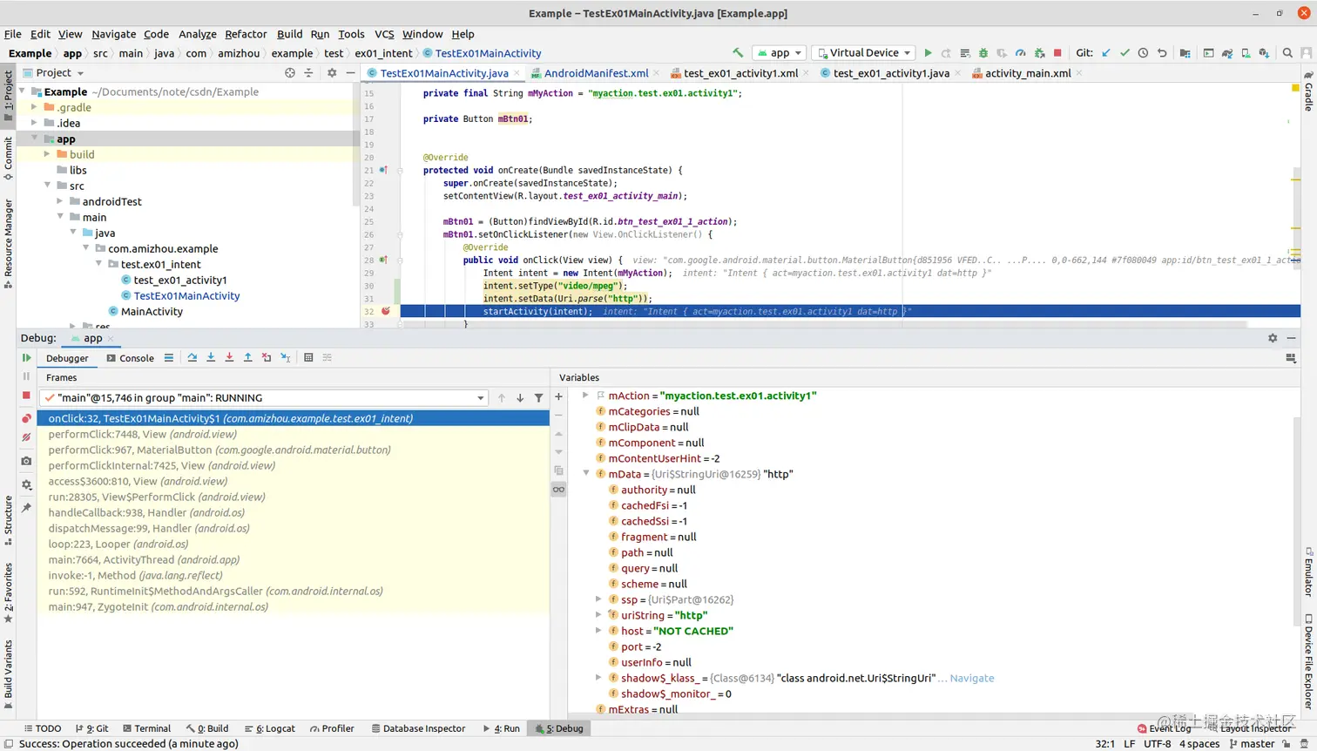Toggle the line 32 breakpoint in gutter
This screenshot has height=751, width=1317.
click(385, 311)
